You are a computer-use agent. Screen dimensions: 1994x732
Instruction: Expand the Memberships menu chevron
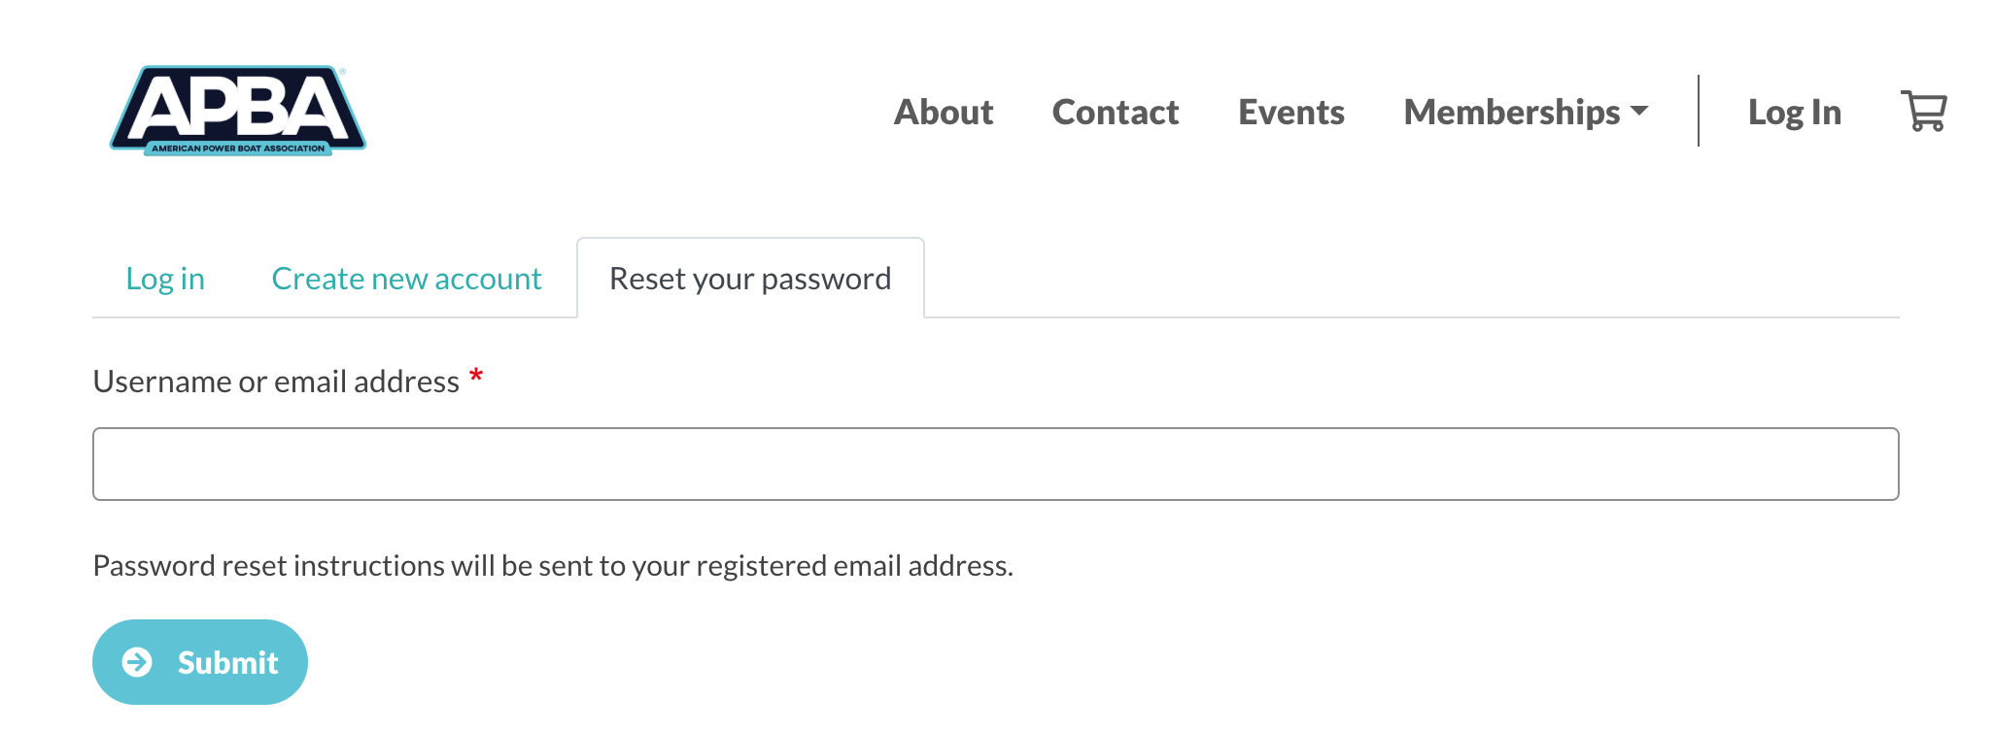coord(1641,112)
